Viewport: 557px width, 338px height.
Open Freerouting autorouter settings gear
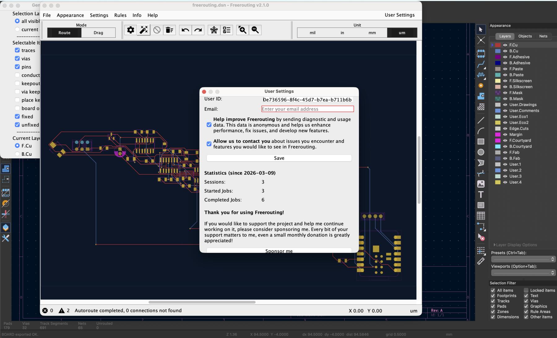pos(131,30)
